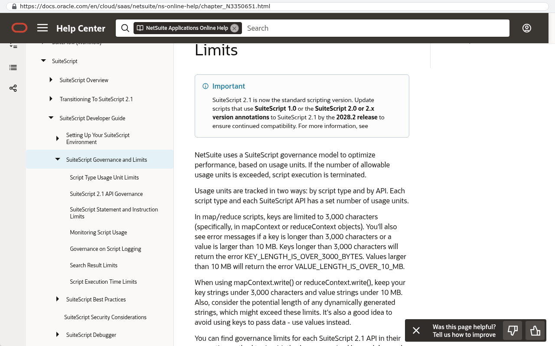Open SuiteScript Statement and Instruction Limits
This screenshot has width=555, height=346.
(114, 213)
